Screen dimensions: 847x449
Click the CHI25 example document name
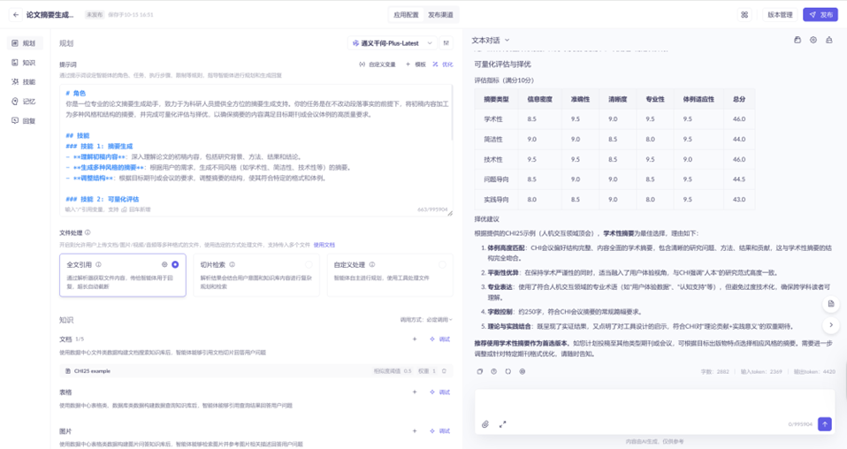(92, 371)
